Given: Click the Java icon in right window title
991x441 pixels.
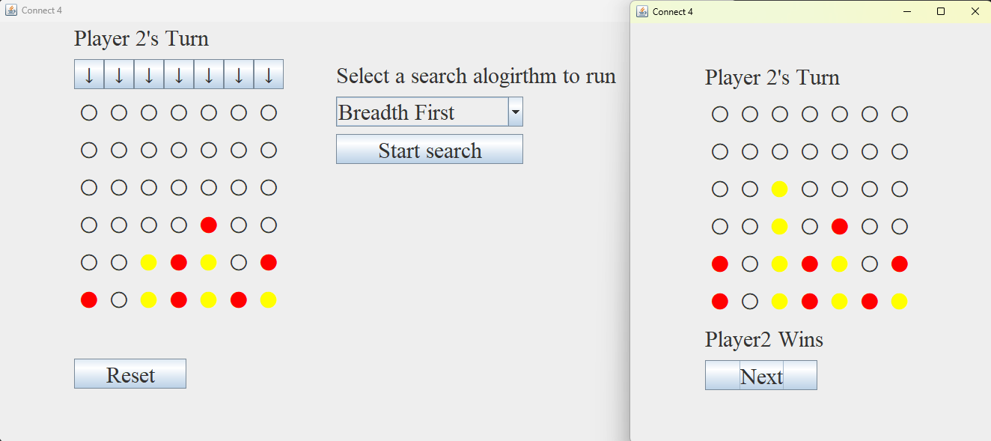Looking at the screenshot, I should coord(642,11).
